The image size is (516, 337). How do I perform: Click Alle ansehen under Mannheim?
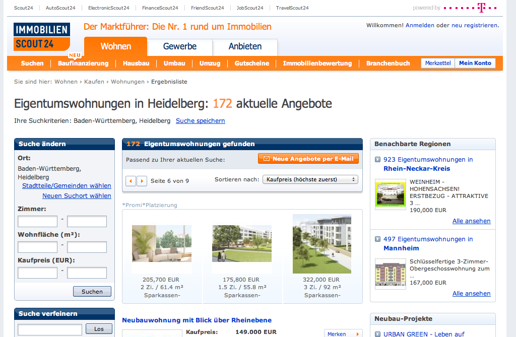[x=471, y=293]
